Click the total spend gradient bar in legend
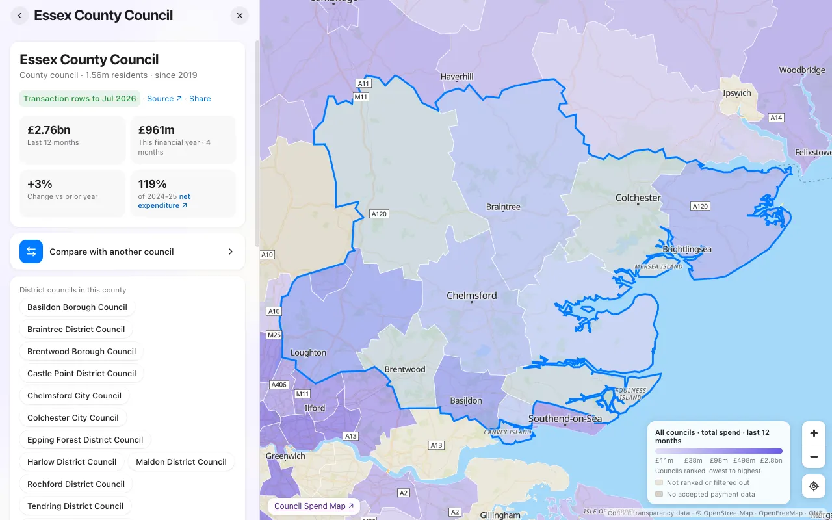Viewport: 832px width, 520px height. click(719, 450)
